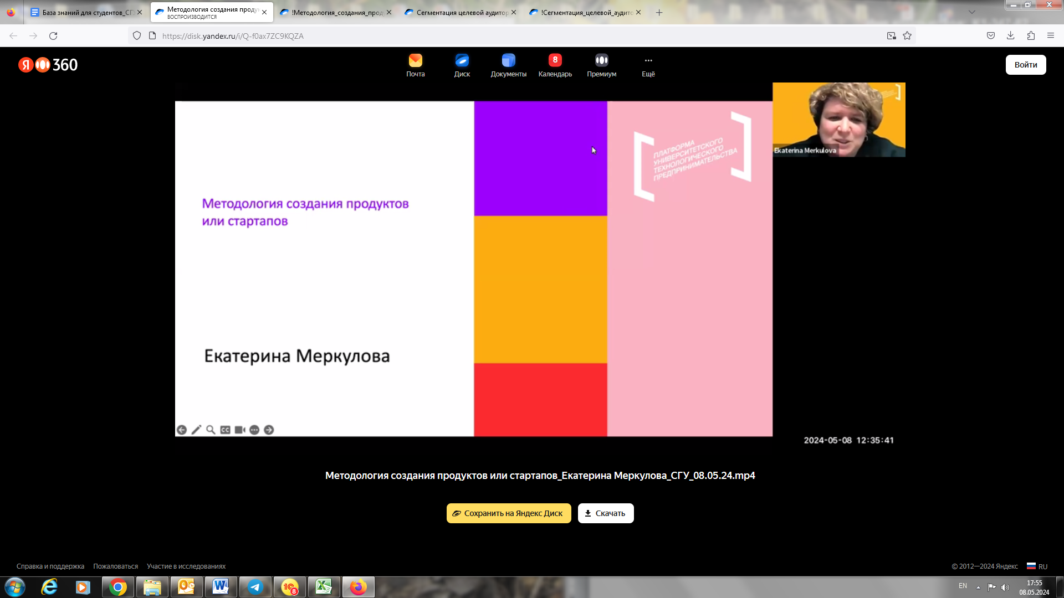Open Premium (Премиум) service icon
Screen dimensions: 1064x598
(x=601, y=60)
